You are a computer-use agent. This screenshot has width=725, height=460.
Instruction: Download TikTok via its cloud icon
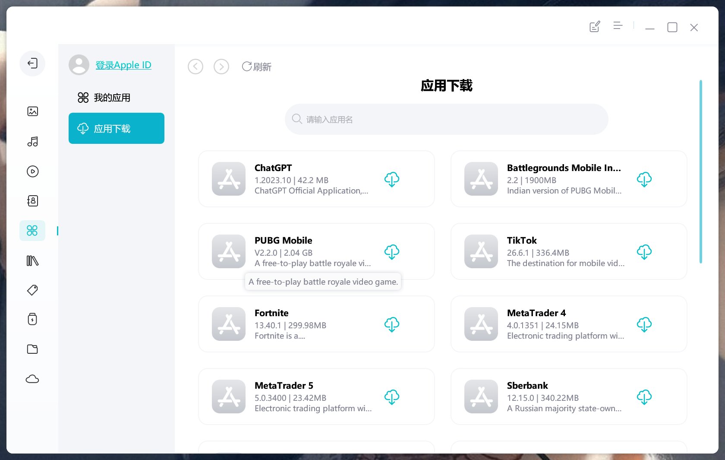(x=644, y=252)
